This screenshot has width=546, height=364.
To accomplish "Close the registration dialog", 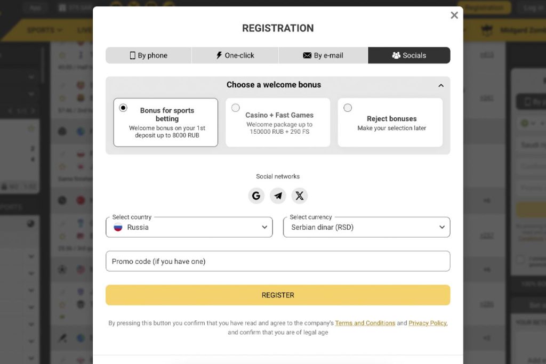I will tap(454, 15).
